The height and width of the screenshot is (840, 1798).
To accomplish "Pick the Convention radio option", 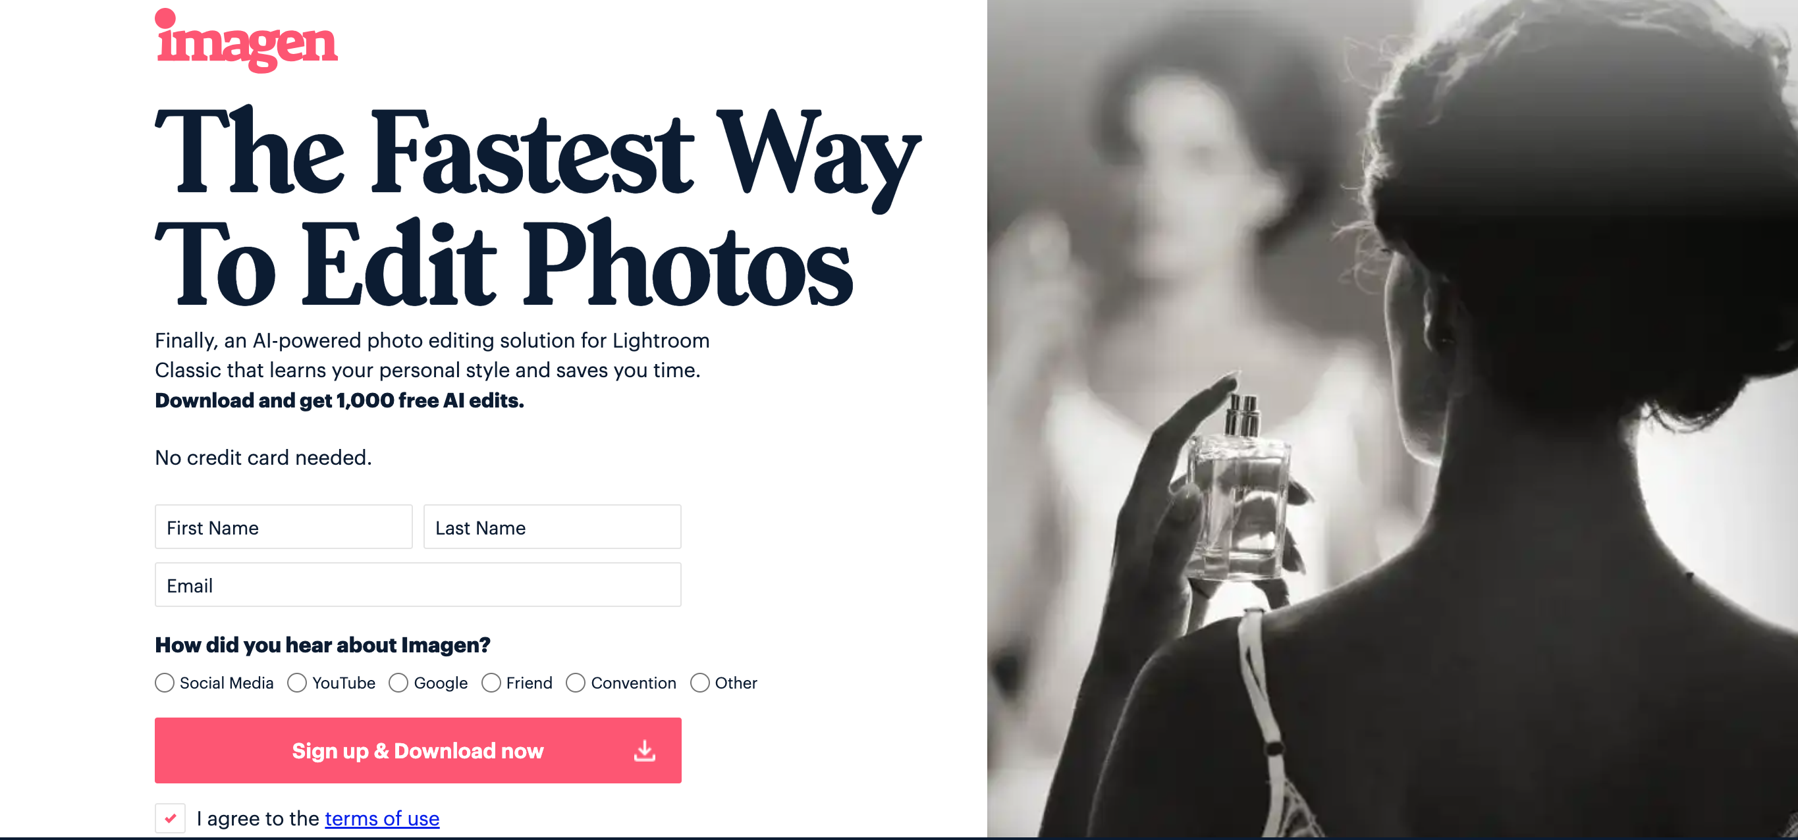I will tap(576, 682).
